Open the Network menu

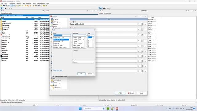pyautogui.click(x=19, y=3)
